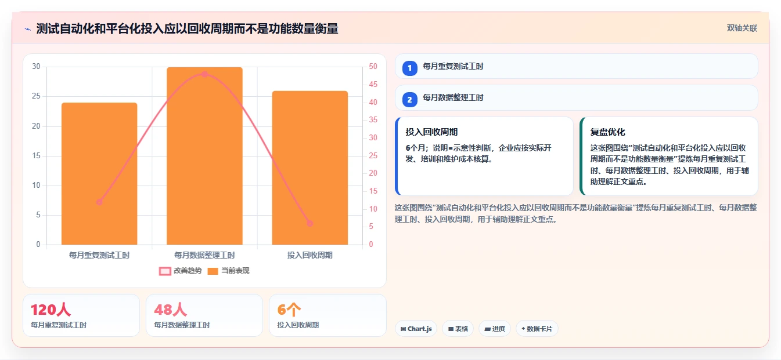Screen dimensions: 781x360
Task: Click the x-axis label 每月重复测试工时
Action: click(x=99, y=255)
